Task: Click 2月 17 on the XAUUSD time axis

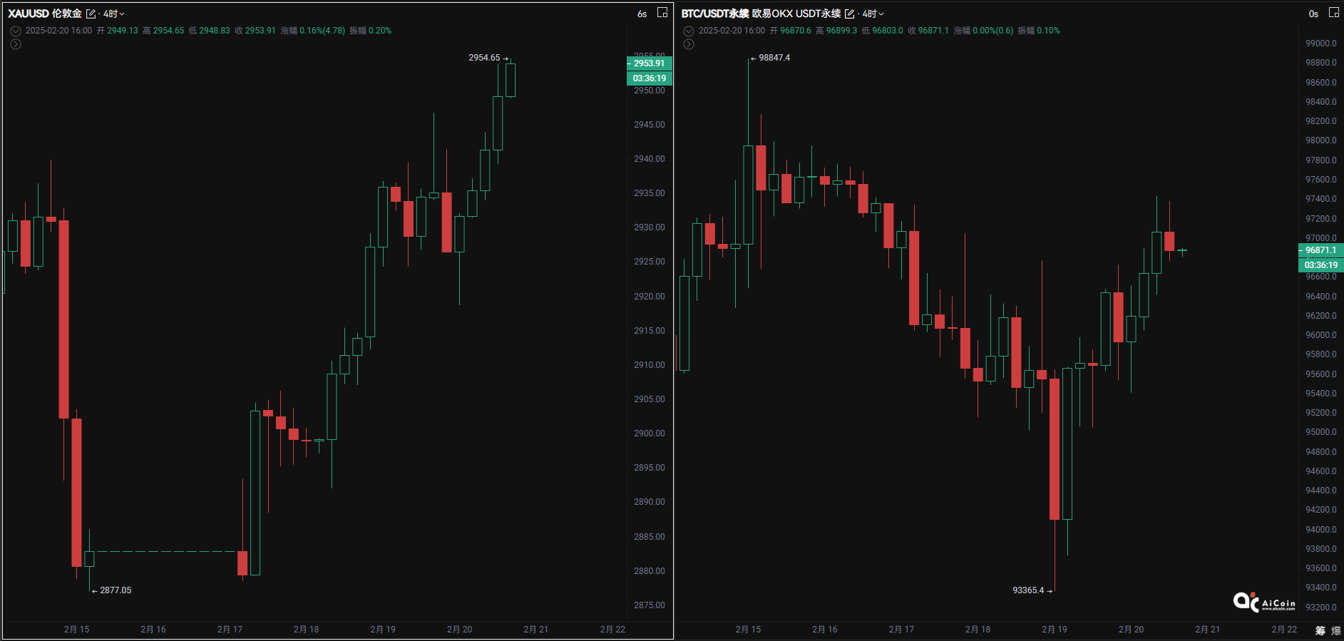Action: tap(230, 630)
